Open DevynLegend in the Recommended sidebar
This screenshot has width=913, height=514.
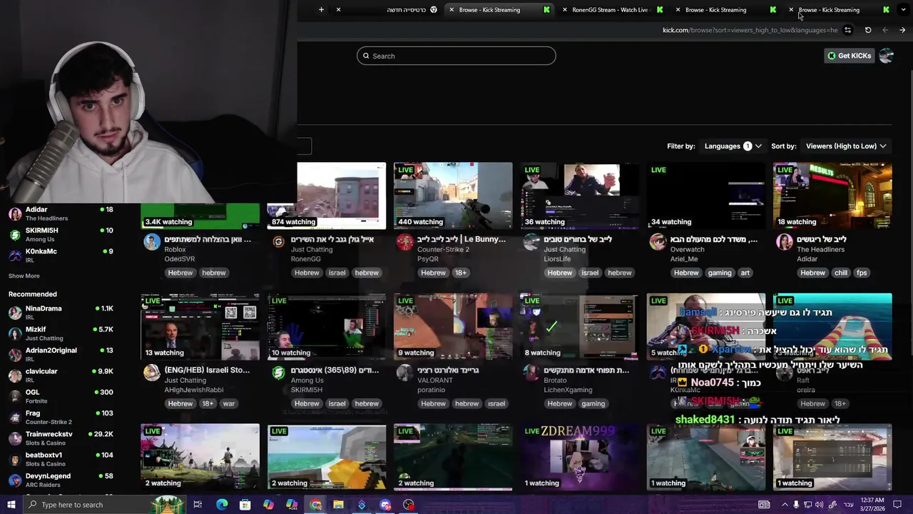click(61, 480)
